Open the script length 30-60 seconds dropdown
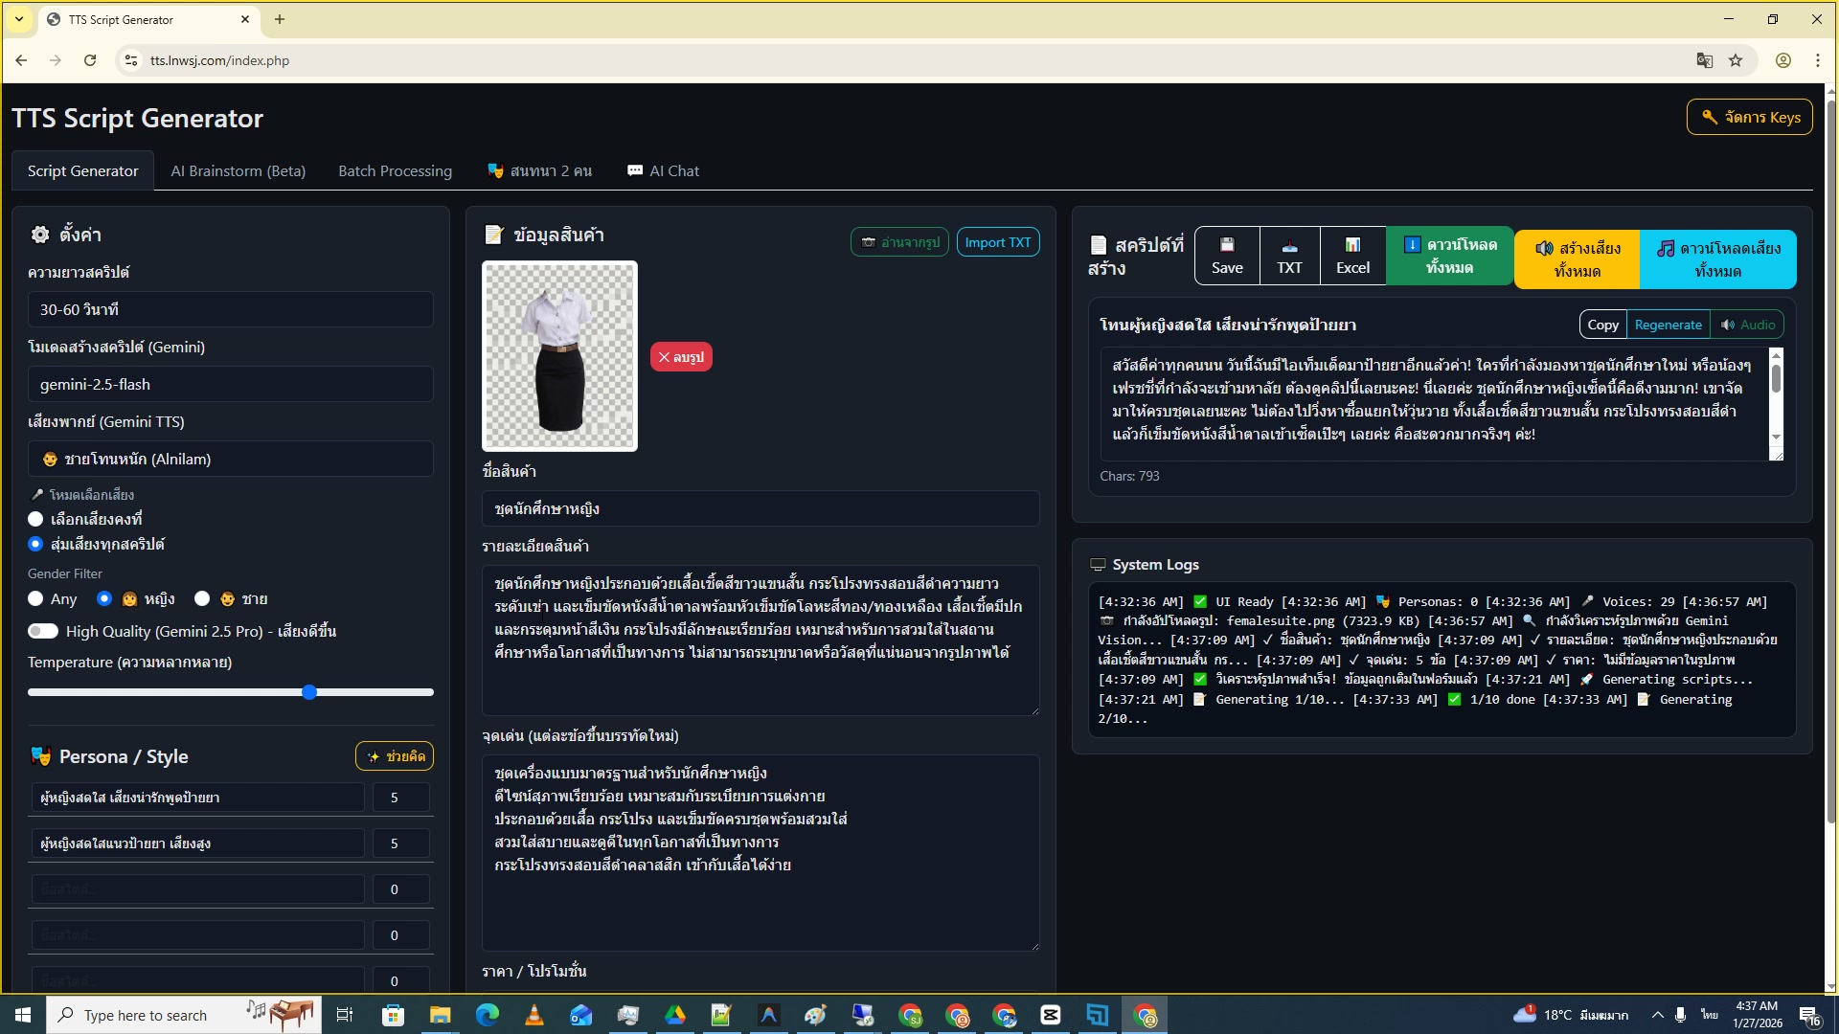 click(x=230, y=309)
